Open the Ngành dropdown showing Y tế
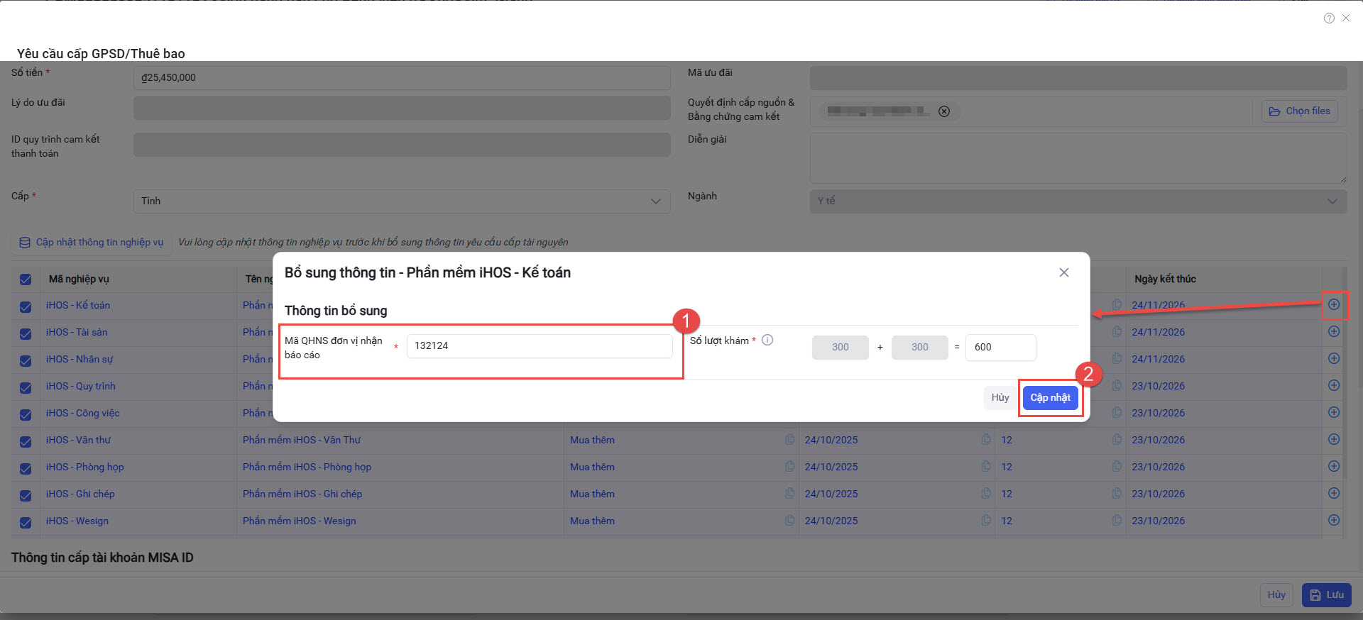 click(x=1078, y=201)
